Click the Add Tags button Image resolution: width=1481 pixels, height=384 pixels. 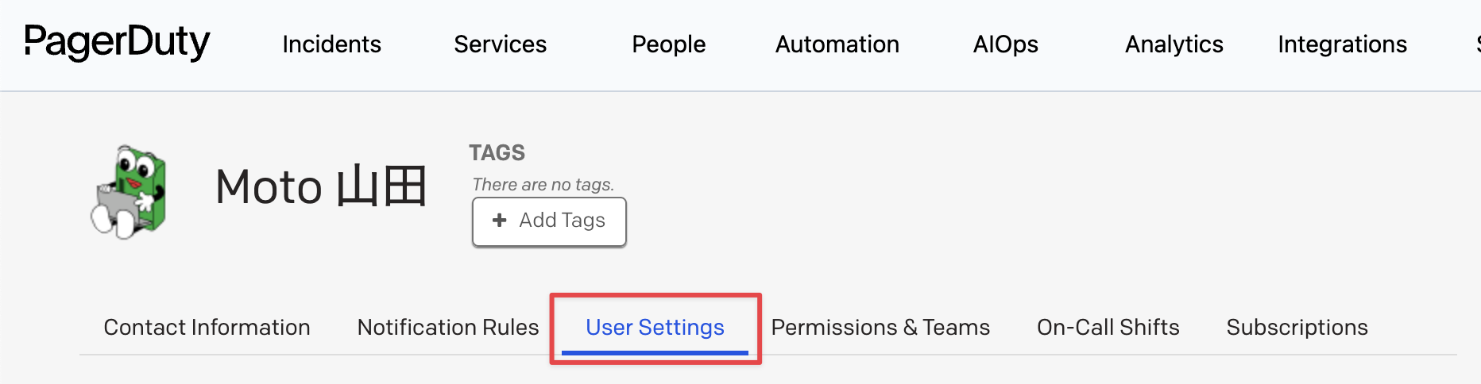click(549, 221)
